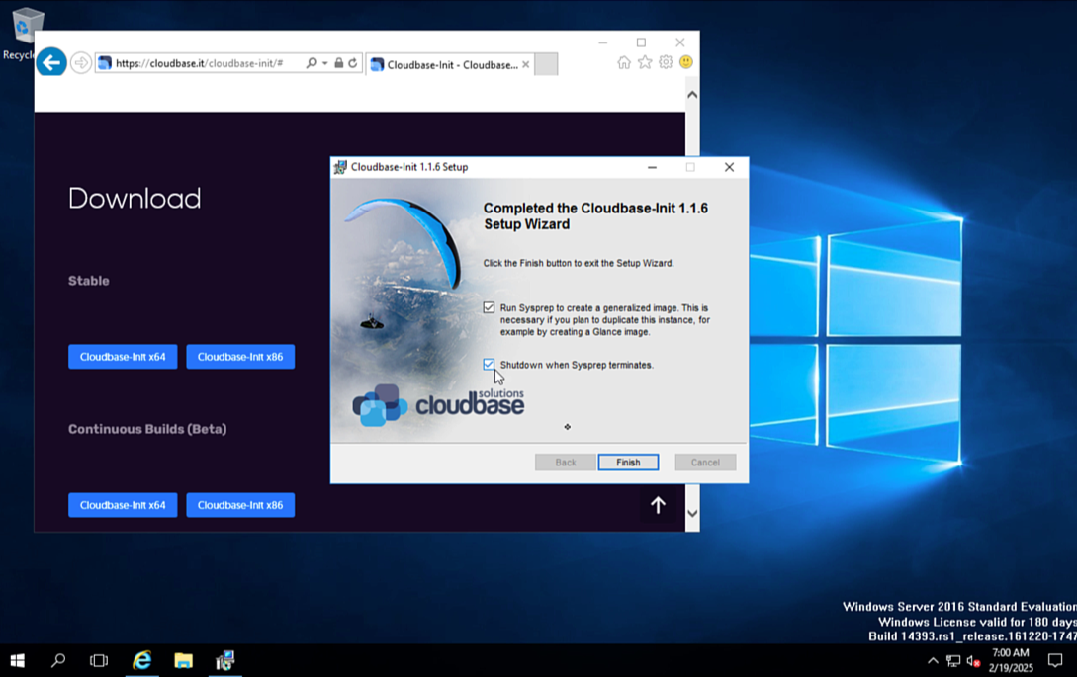Screen dimensions: 1077x677
Task: Click the IE home icon
Action: click(x=623, y=62)
